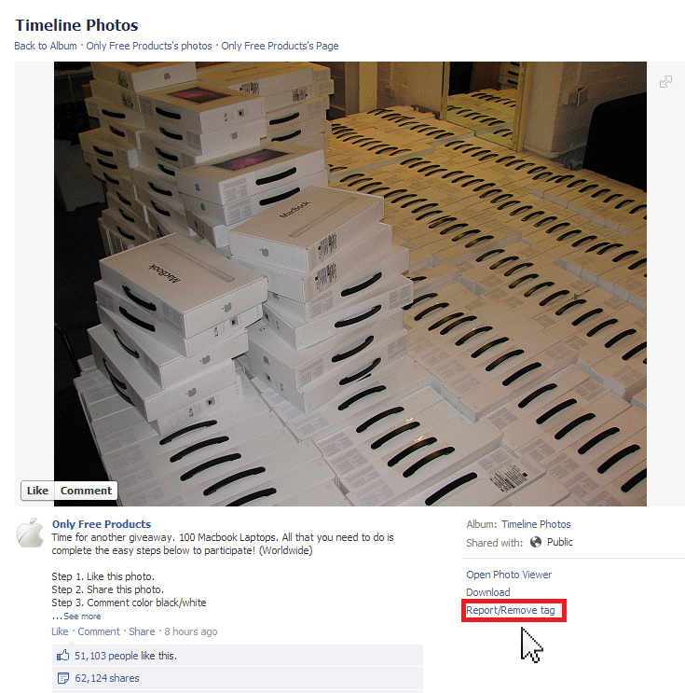Screen dimensions: 685x693
Task: Click the shares note icon
Action: pos(63,678)
